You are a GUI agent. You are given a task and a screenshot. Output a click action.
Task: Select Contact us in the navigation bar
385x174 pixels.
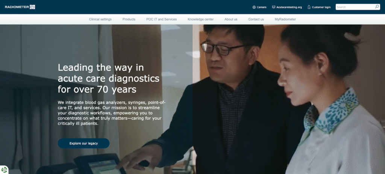pyautogui.click(x=256, y=19)
